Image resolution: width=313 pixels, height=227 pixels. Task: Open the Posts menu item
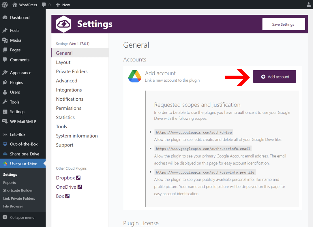(23, 30)
